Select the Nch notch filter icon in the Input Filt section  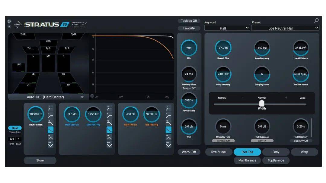point(50,144)
